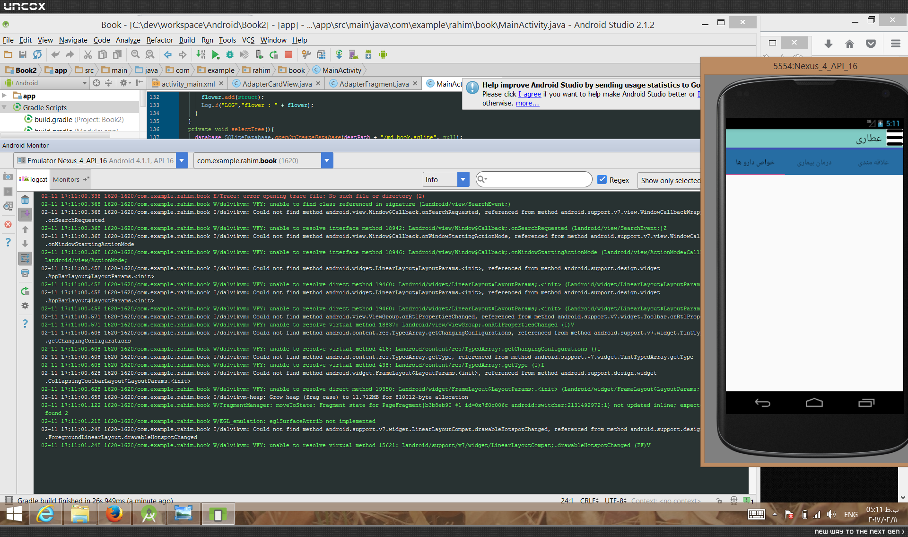Tap the emulator Home navigation button
Screen dimensions: 908x537
pos(814,403)
